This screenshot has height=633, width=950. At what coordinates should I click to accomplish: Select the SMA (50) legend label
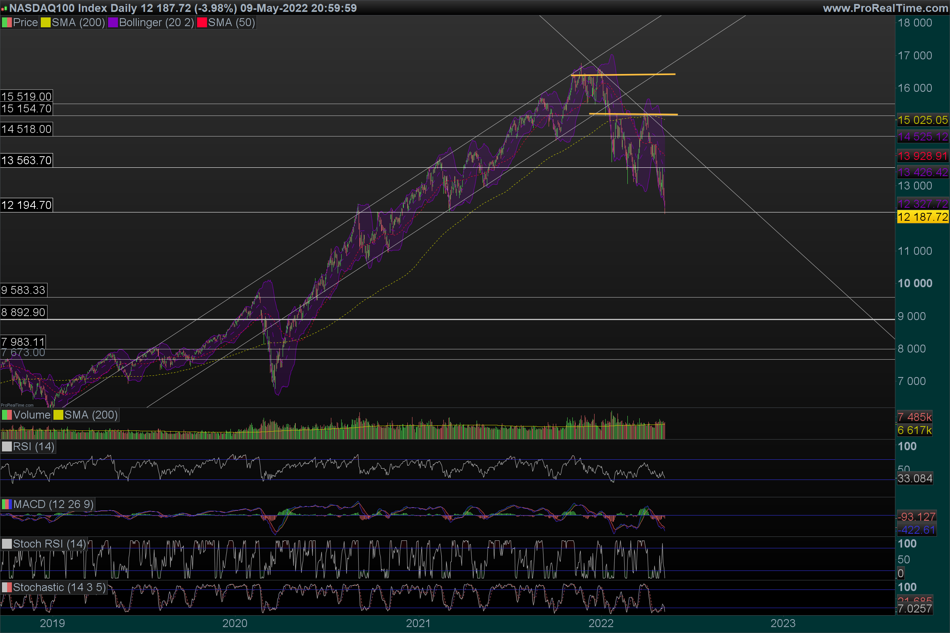[x=232, y=23]
